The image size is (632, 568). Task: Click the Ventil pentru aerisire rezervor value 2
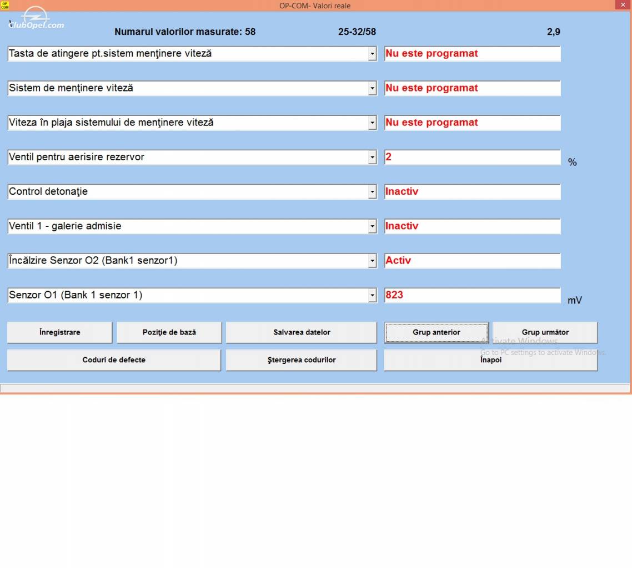click(472, 158)
